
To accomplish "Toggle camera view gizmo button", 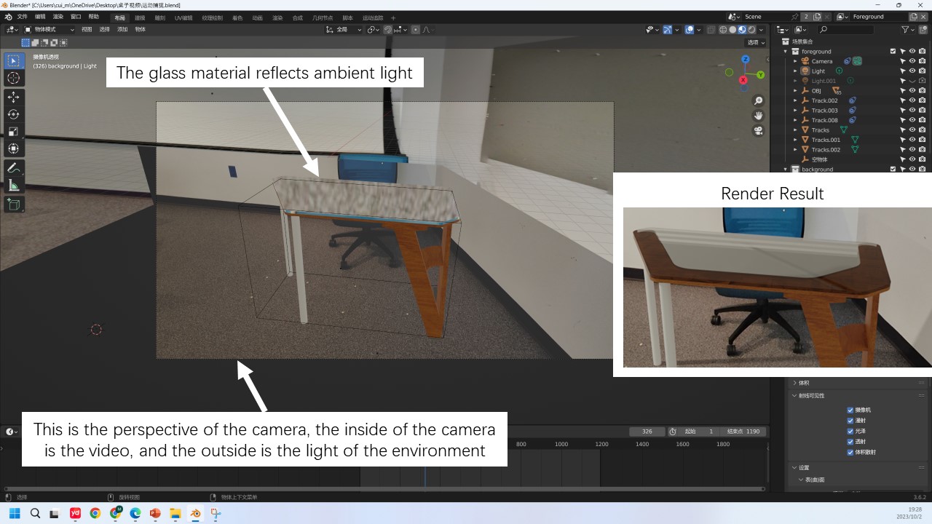I will tap(758, 131).
